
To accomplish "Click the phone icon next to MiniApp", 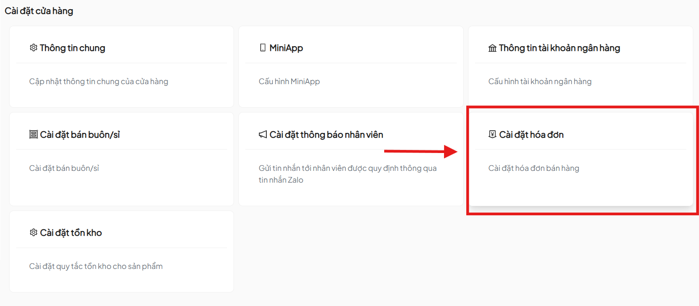I will (263, 48).
